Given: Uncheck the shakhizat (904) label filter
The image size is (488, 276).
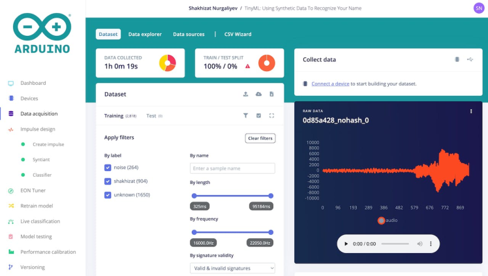Looking at the screenshot, I should coord(108,181).
